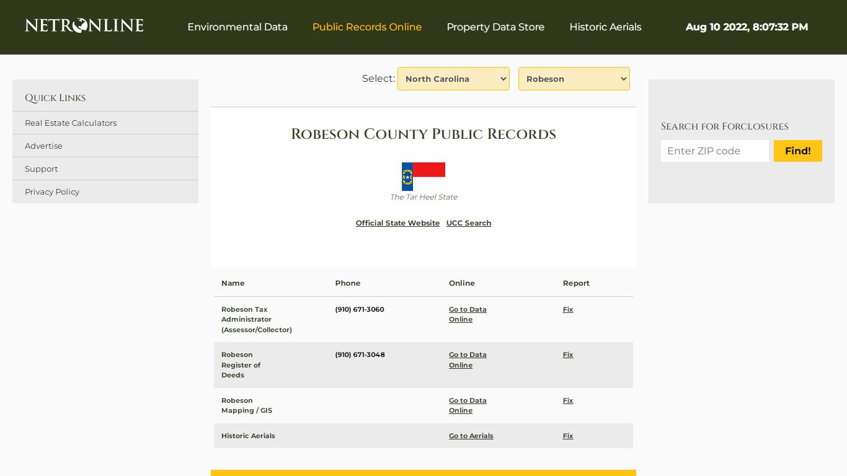
Task: Click the Robeson Register of Deeds name
Action: tap(241, 365)
